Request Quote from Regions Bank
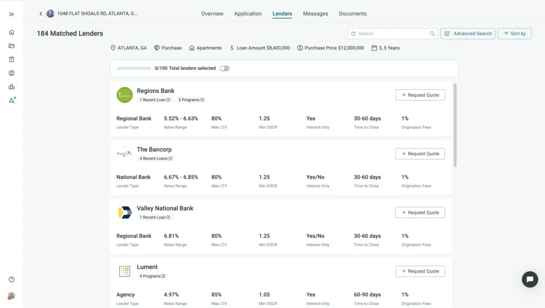 (x=420, y=95)
